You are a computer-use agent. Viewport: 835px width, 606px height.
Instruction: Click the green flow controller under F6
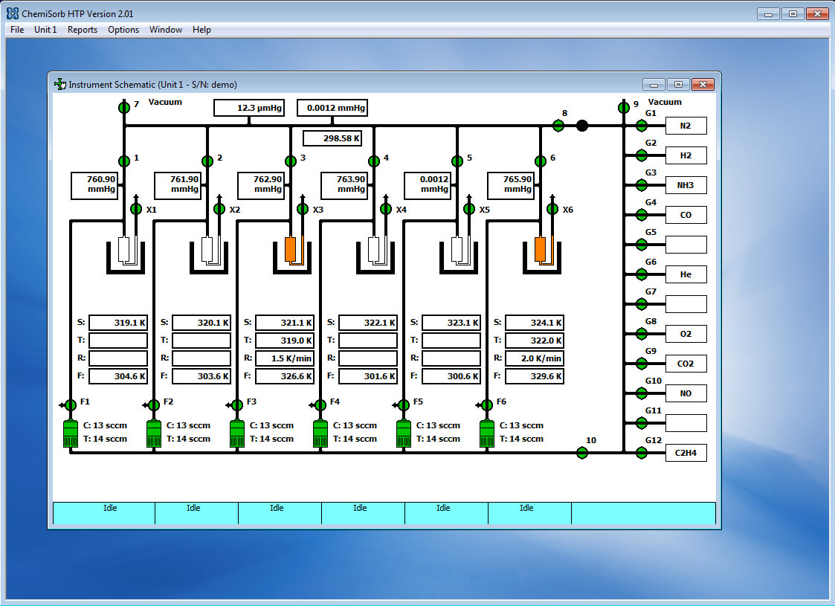click(487, 433)
